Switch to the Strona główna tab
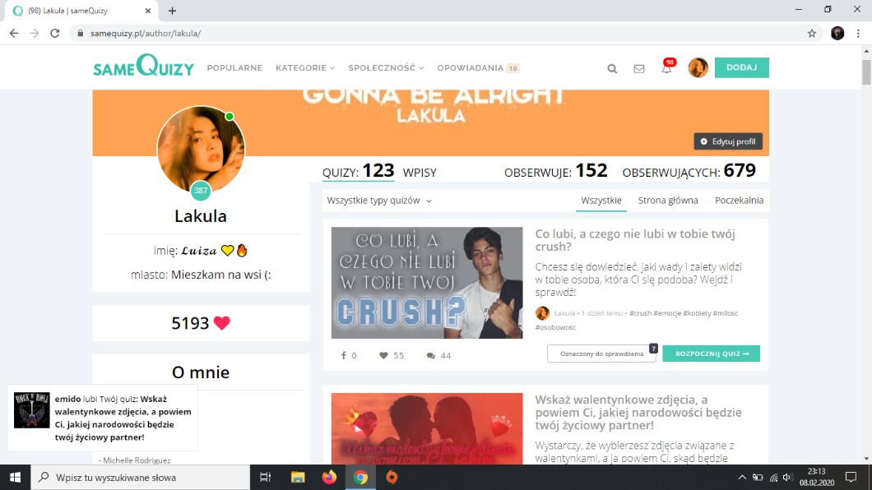 668,201
